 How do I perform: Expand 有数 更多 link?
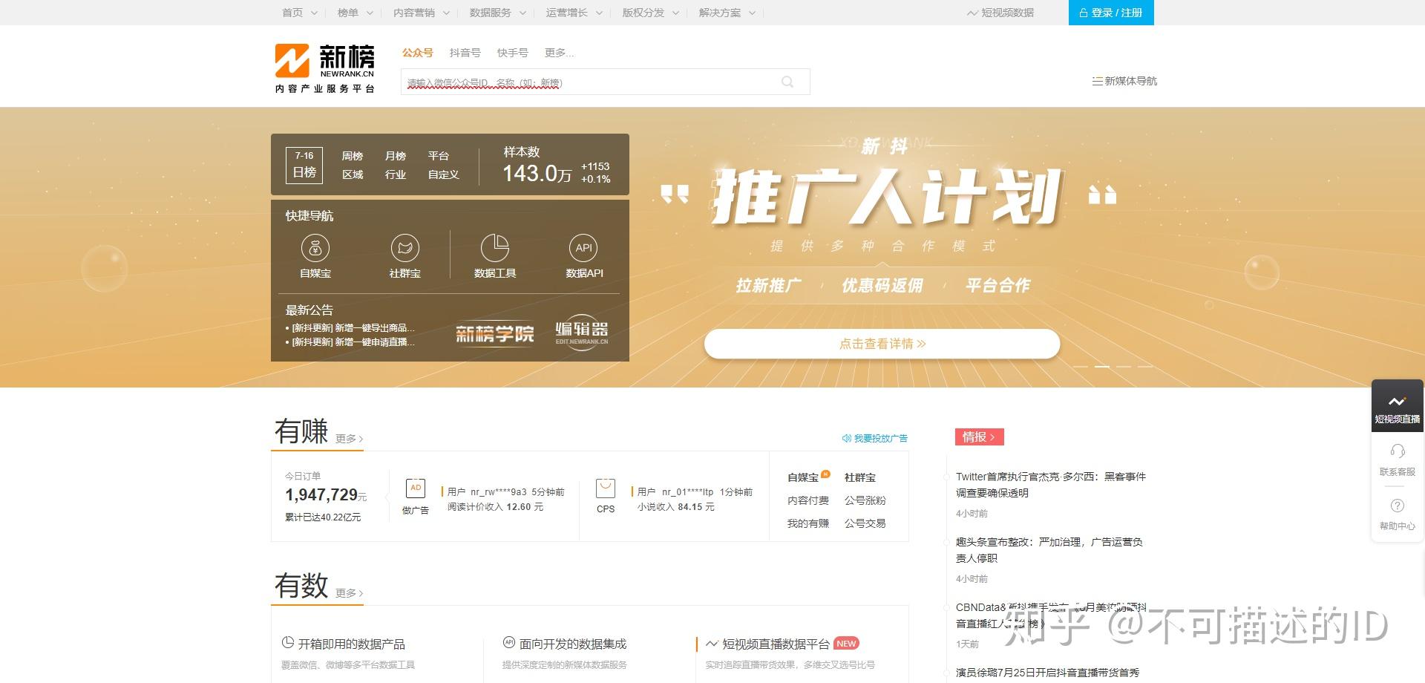coord(350,593)
